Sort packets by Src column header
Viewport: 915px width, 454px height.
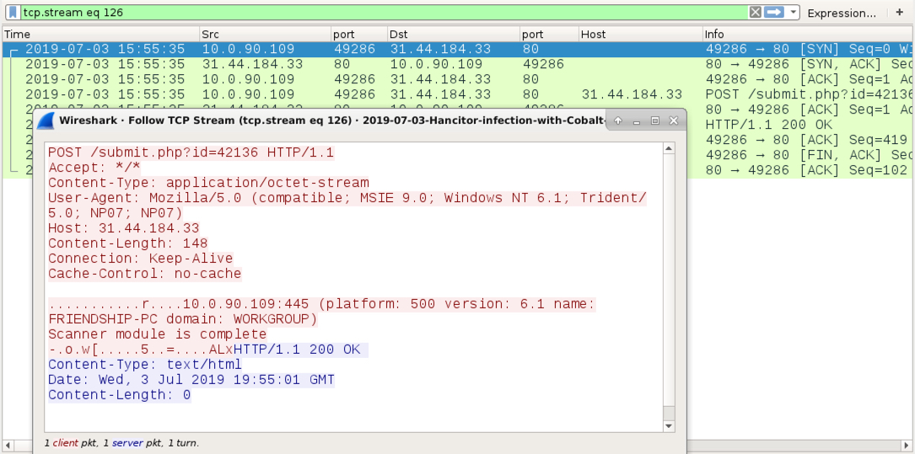pyautogui.click(x=265, y=35)
